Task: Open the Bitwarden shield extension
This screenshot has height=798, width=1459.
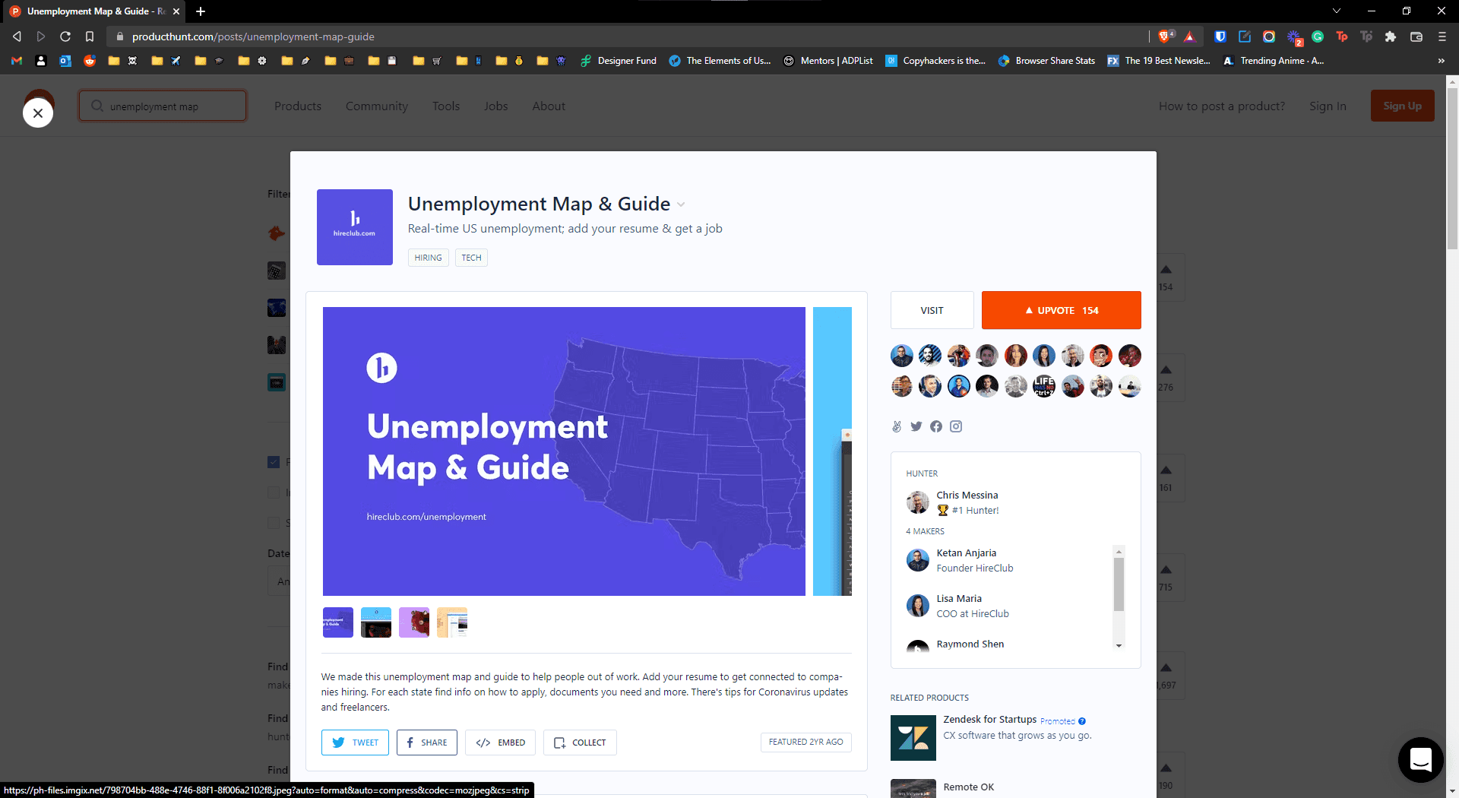Action: click(1220, 36)
